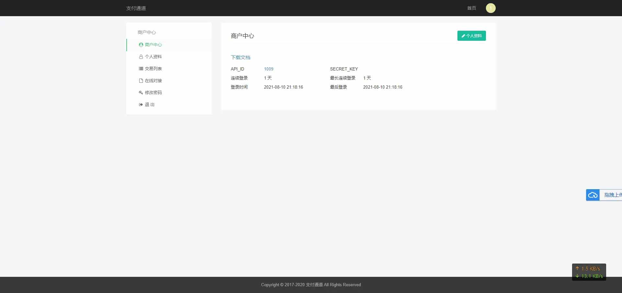Select the 商户中心 user icon in sidebar

click(141, 45)
